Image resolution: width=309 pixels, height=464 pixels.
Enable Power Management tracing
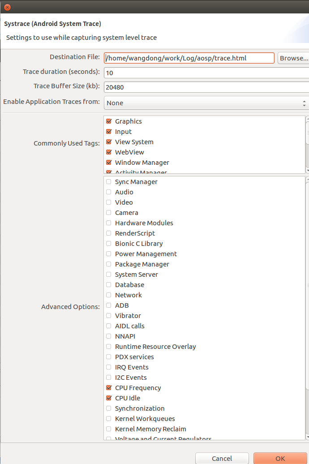pos(108,253)
